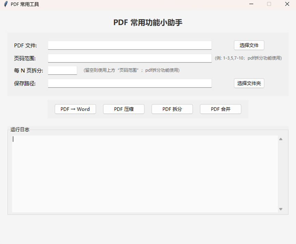Viewport: 296px width, 244px height.
Task: Click the maximize window button
Action: [x=269, y=4]
